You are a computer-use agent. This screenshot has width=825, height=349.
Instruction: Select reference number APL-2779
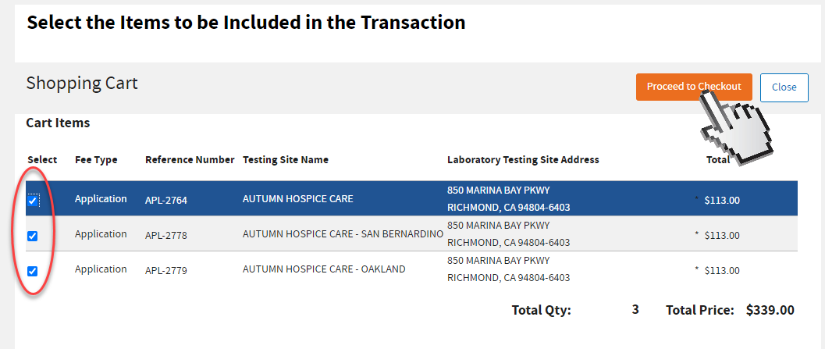(166, 270)
